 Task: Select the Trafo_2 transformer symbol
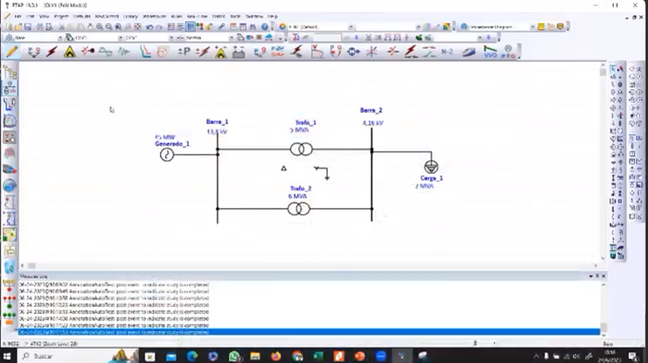pyautogui.click(x=299, y=209)
